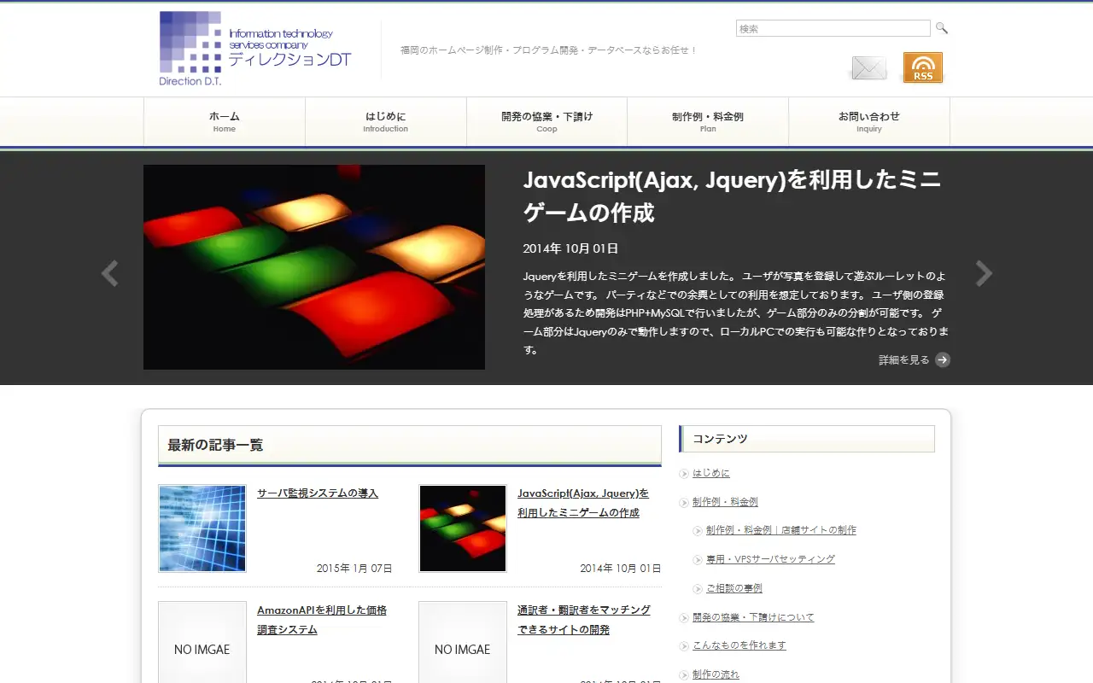1093x683 pixels.
Task: Click blue grid thumbnail for サーバ監視システム
Action: click(x=202, y=528)
